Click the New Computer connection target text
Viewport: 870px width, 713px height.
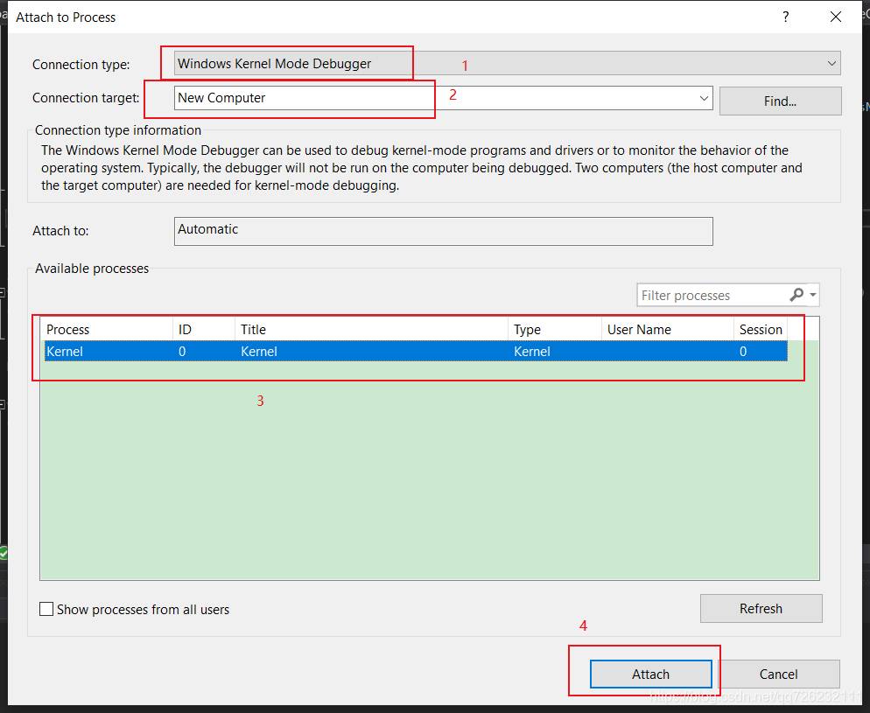point(221,98)
